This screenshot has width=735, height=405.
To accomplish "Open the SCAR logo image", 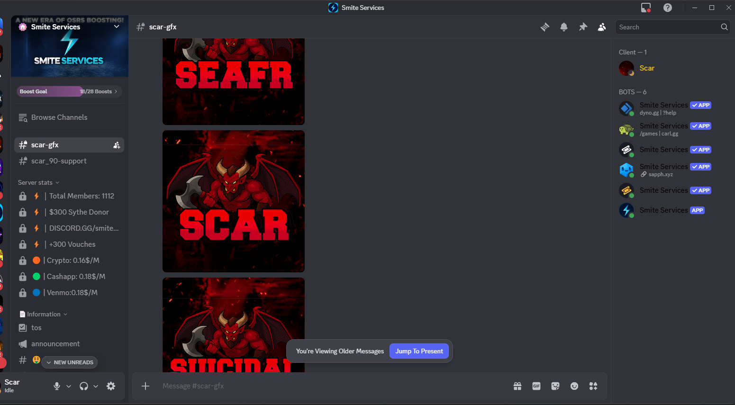I will 234,201.
